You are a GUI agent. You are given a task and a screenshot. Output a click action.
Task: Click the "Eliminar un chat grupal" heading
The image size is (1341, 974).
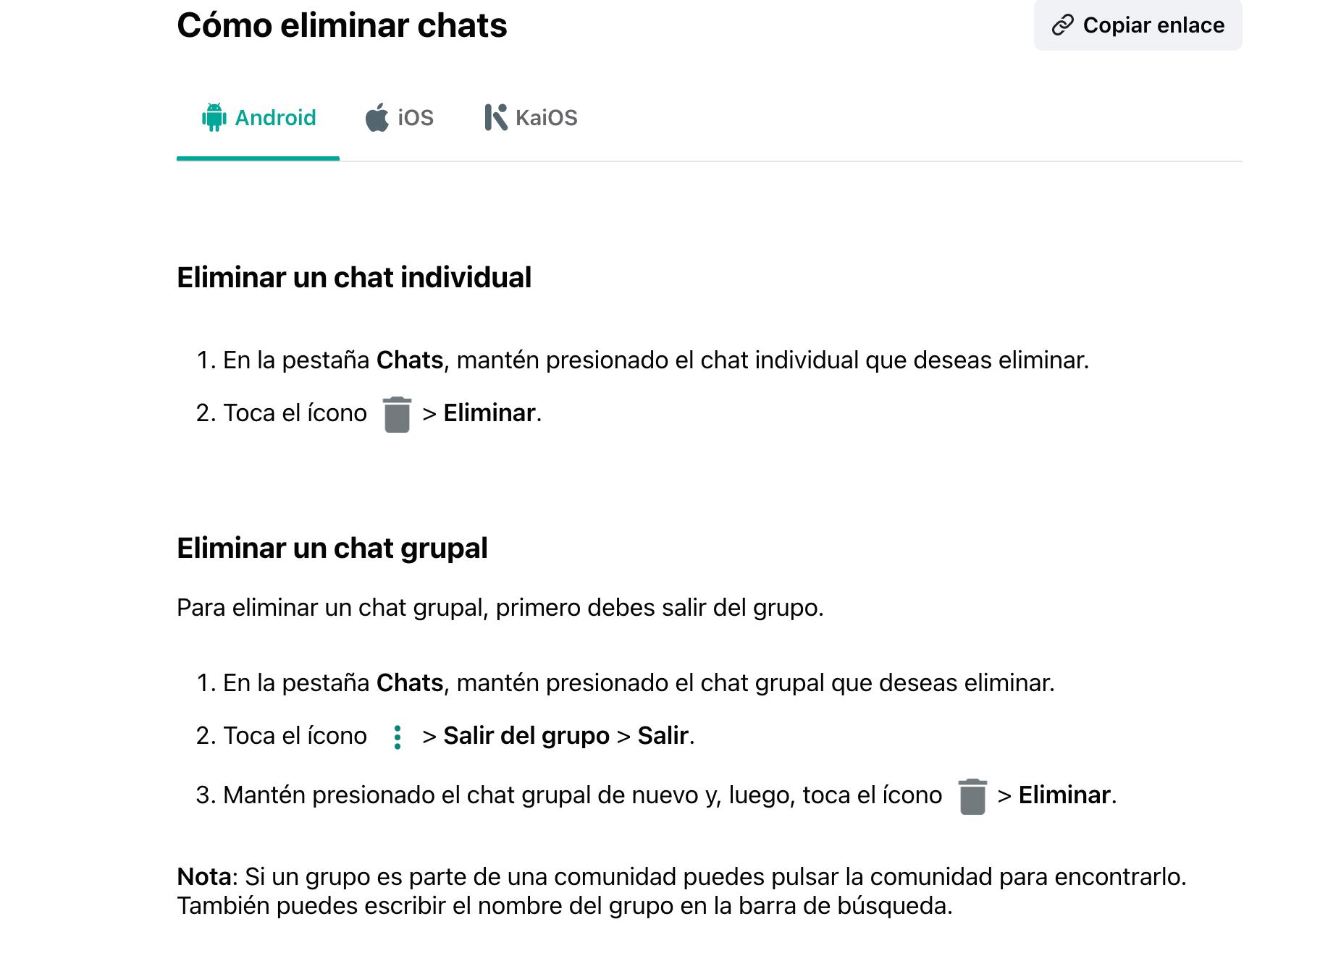pyautogui.click(x=332, y=548)
